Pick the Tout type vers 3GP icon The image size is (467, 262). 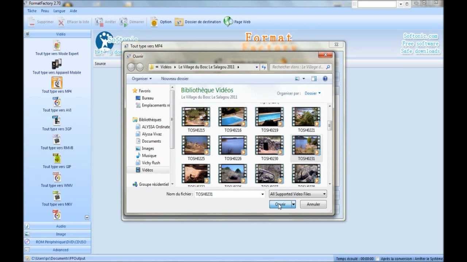[x=57, y=121]
